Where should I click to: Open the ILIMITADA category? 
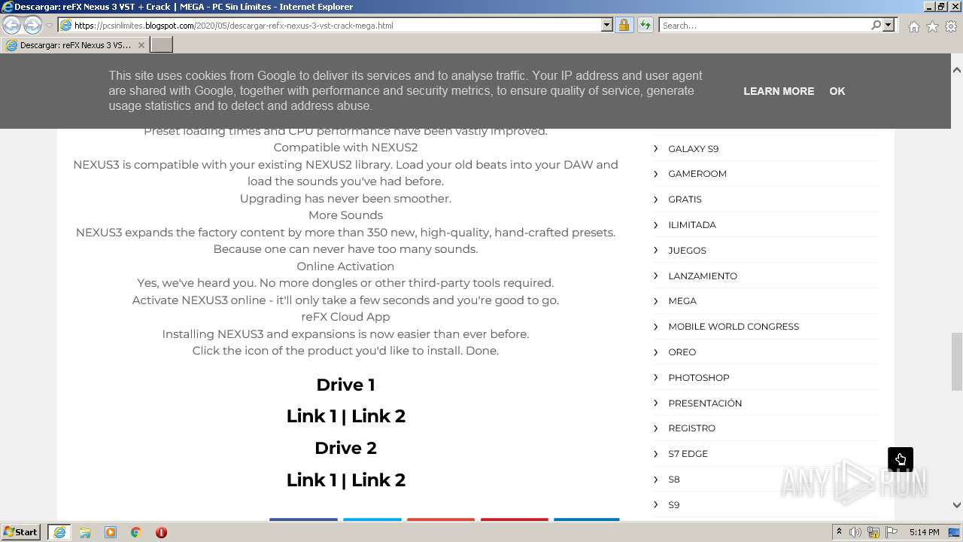692,225
